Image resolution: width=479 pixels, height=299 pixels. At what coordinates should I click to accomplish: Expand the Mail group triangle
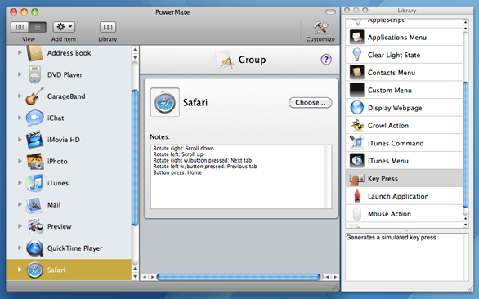tap(20, 204)
